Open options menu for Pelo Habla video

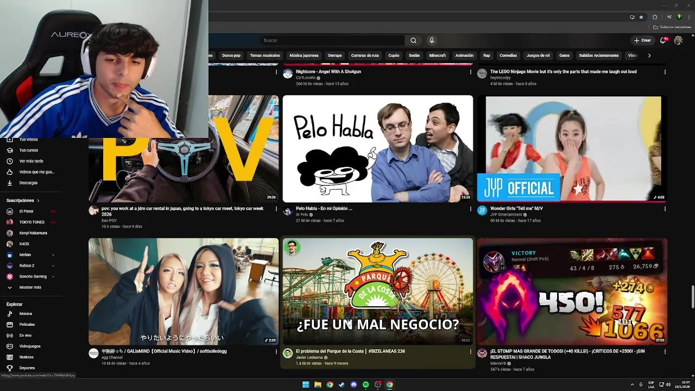(x=471, y=209)
